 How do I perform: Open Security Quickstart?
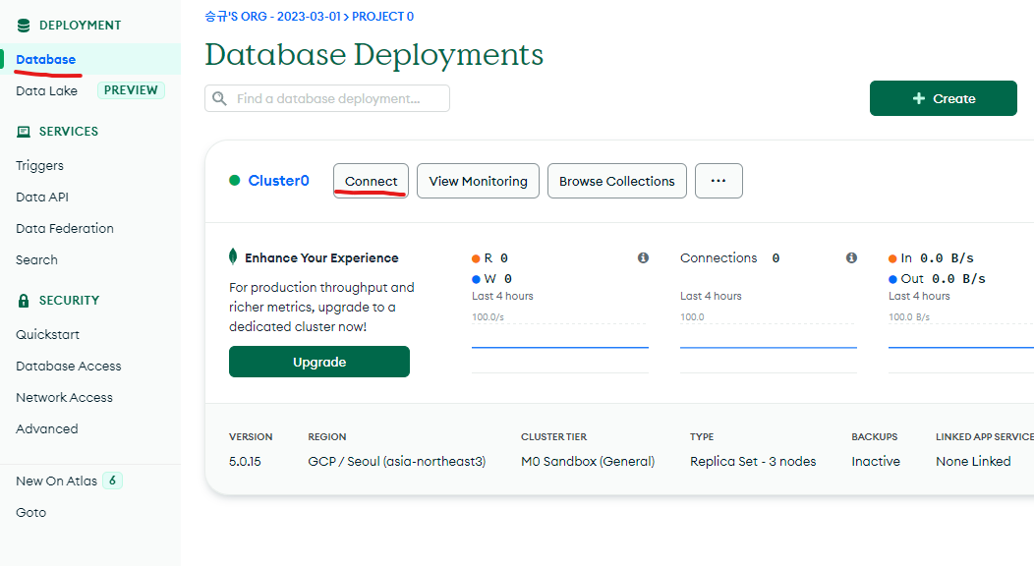point(47,335)
